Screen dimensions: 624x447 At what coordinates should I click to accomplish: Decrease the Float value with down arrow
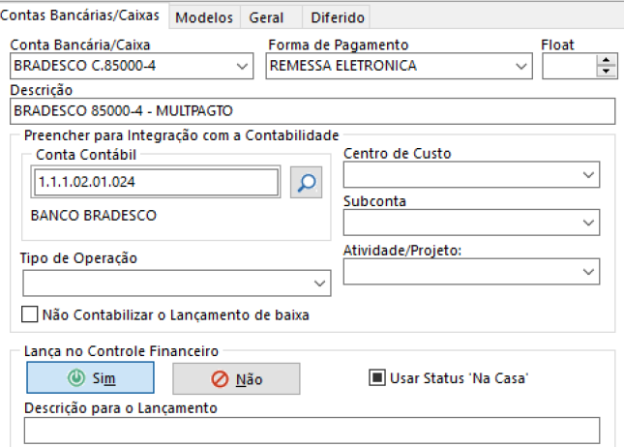(608, 72)
